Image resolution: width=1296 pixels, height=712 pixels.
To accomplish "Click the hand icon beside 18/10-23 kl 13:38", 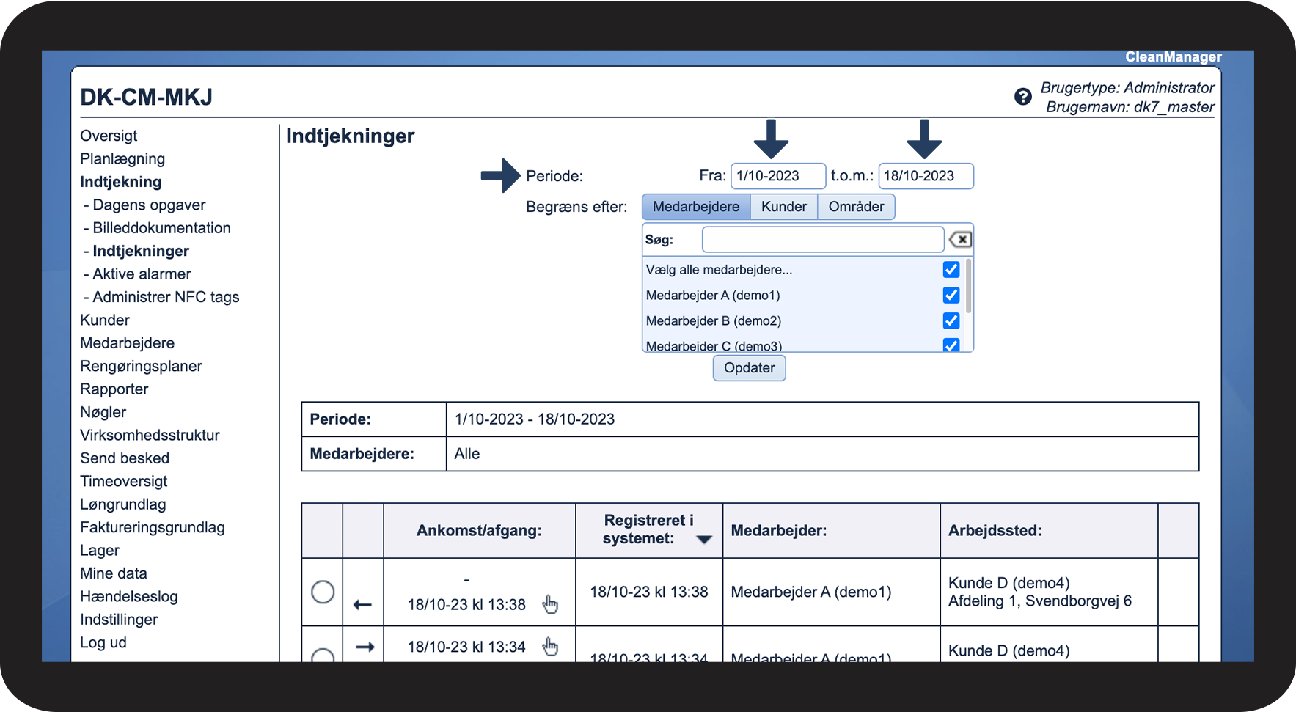I will (550, 604).
